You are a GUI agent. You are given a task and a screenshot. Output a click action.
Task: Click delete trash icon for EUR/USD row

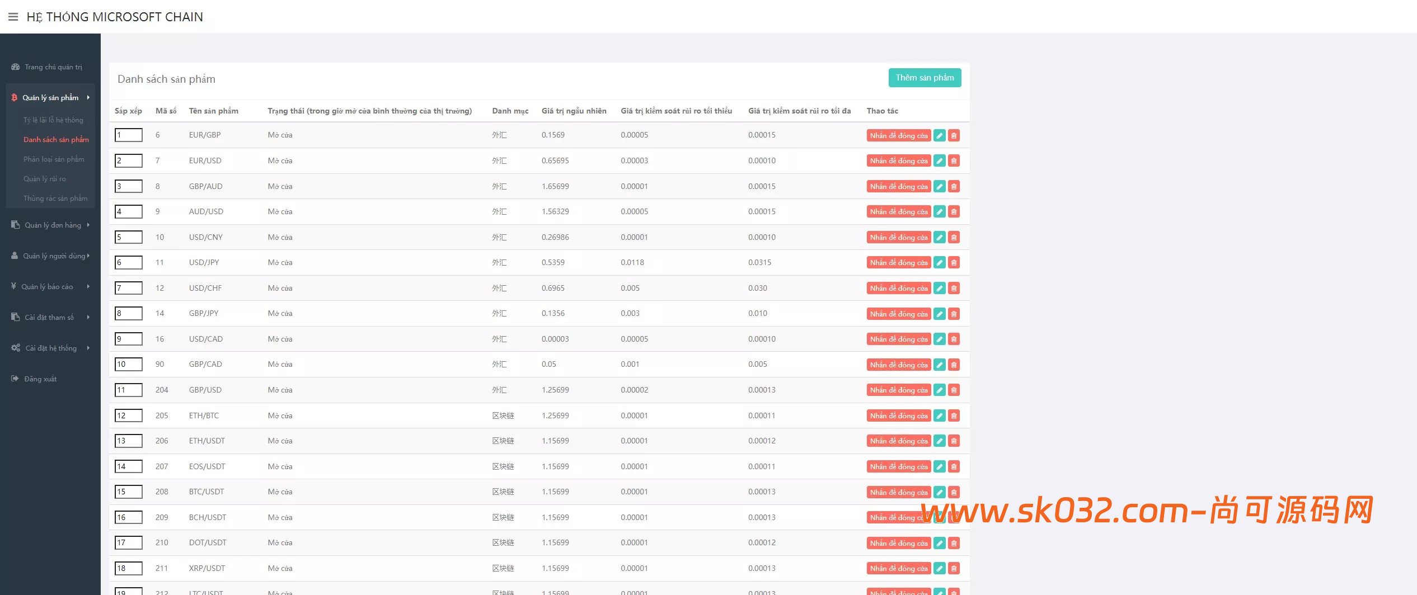pyautogui.click(x=954, y=161)
